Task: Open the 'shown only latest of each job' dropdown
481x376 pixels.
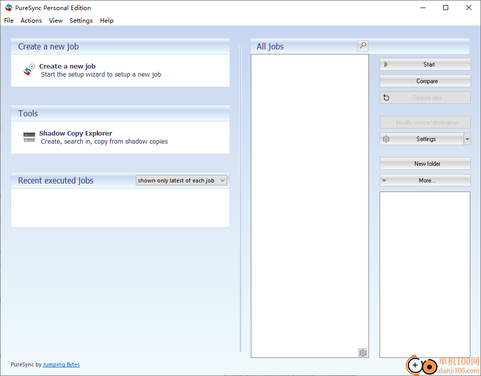Action: (x=181, y=180)
